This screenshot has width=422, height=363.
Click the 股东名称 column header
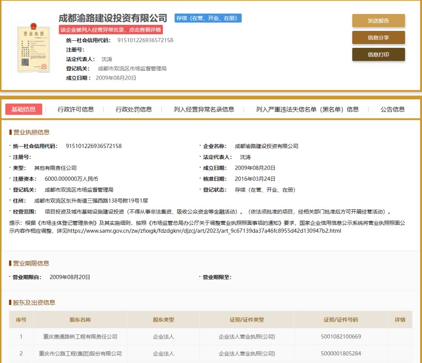(80, 320)
